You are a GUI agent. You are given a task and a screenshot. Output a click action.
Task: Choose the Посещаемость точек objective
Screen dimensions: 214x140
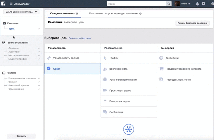pyautogui.click(x=185, y=80)
